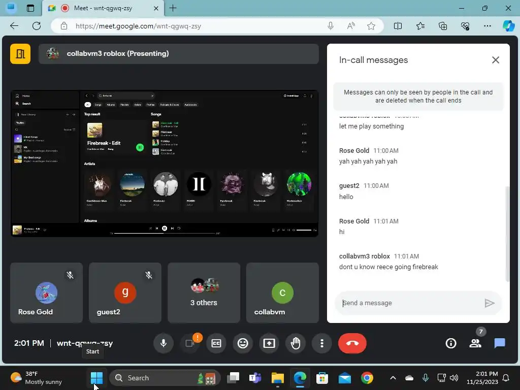Open the weather widget 38°F
520x390 pixels.
pyautogui.click(x=37, y=378)
